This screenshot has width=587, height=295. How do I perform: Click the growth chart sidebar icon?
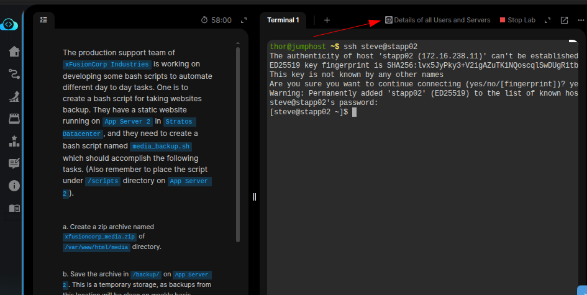pos(14,96)
